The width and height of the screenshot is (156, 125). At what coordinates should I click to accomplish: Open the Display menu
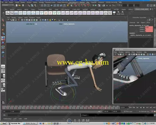pyautogui.click(x=23, y=2)
